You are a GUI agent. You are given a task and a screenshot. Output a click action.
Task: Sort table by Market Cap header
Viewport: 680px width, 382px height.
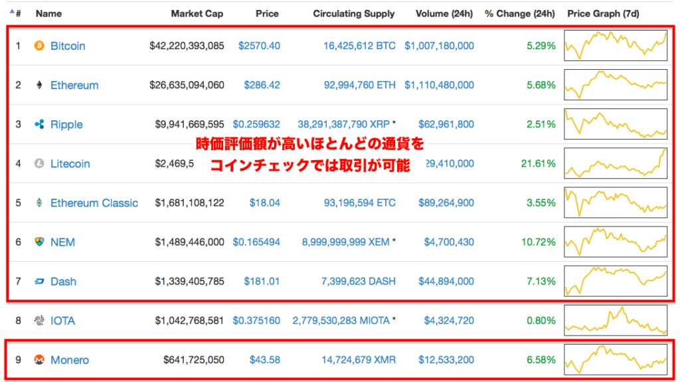click(197, 13)
